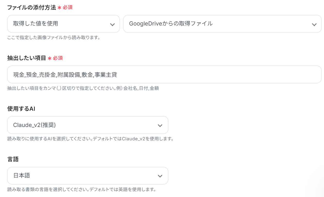
Task: Click the '使用するAI' section label
Action: [21, 109]
